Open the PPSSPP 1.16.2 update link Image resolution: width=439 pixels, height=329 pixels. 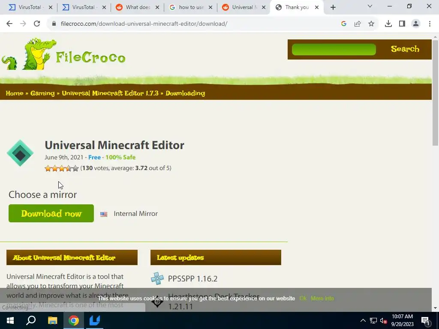(x=192, y=278)
